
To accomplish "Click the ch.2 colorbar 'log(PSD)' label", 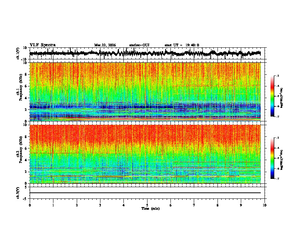I will [x=282, y=160].
